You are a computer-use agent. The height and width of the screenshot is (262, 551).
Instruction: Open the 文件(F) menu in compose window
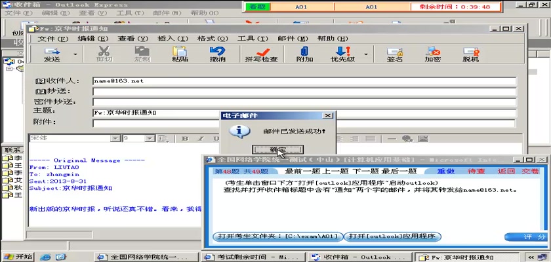click(x=52, y=39)
